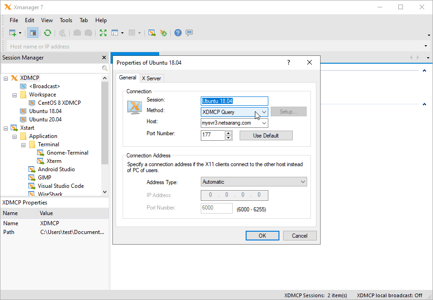Switch to the X Server tab

click(x=152, y=78)
